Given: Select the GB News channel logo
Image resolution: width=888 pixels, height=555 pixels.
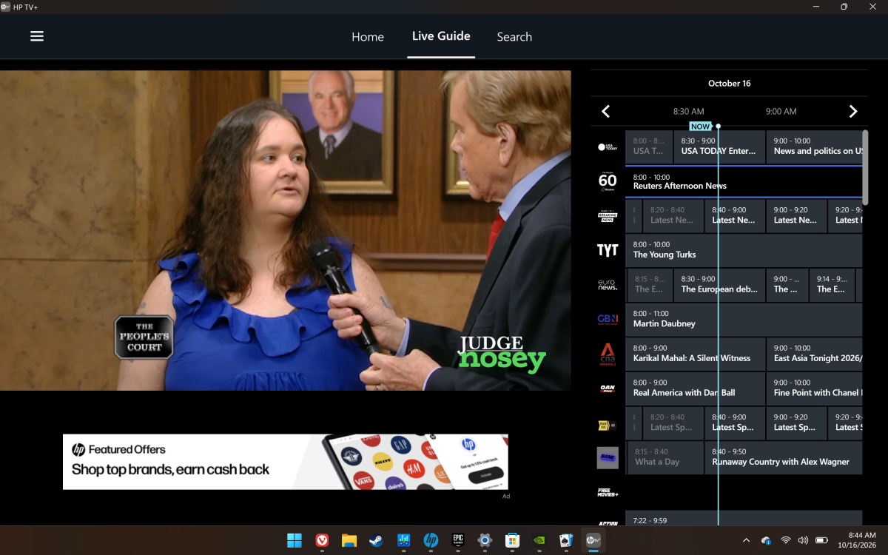Looking at the screenshot, I should coord(608,319).
